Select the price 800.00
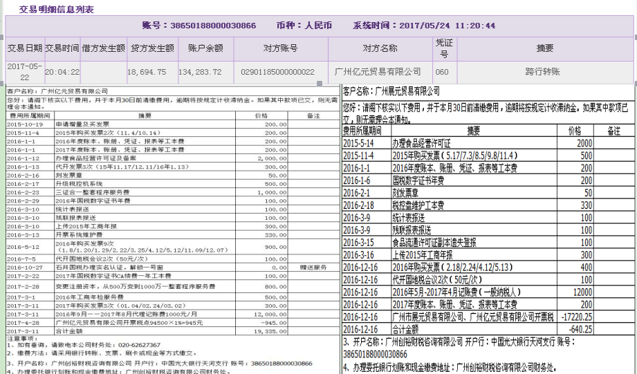 275,287
